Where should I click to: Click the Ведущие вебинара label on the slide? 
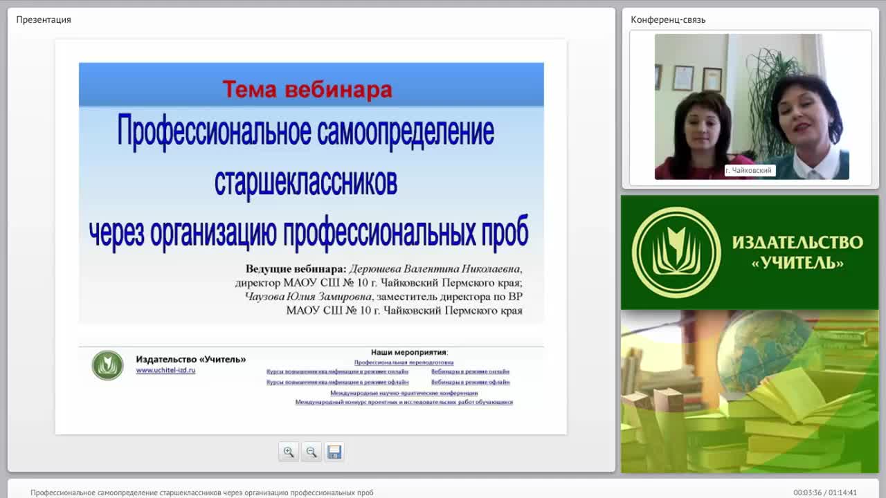pyautogui.click(x=296, y=268)
